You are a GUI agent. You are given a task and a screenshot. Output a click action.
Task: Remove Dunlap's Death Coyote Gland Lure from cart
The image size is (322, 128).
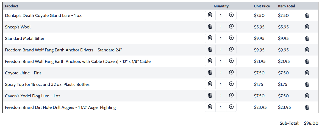307,15
